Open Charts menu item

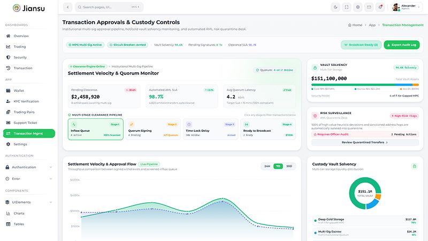(x=29, y=213)
